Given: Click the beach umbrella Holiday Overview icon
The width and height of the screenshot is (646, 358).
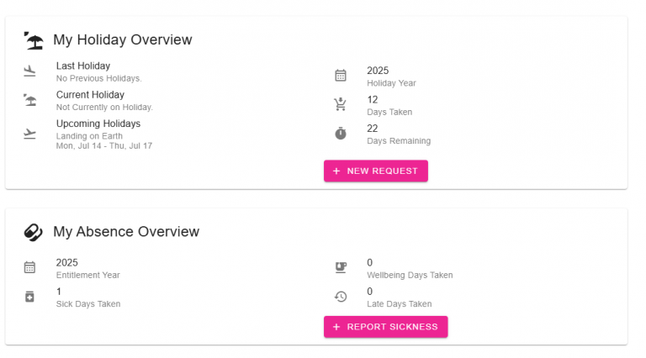Looking at the screenshot, I should point(34,40).
